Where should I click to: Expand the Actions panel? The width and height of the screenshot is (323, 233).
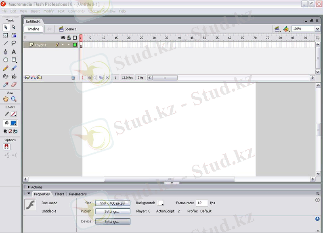[29, 187]
